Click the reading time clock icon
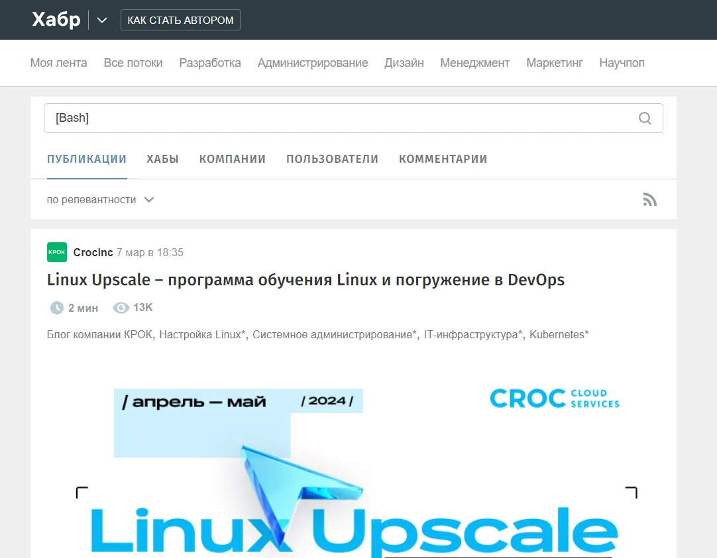The image size is (717, 558). (x=57, y=308)
